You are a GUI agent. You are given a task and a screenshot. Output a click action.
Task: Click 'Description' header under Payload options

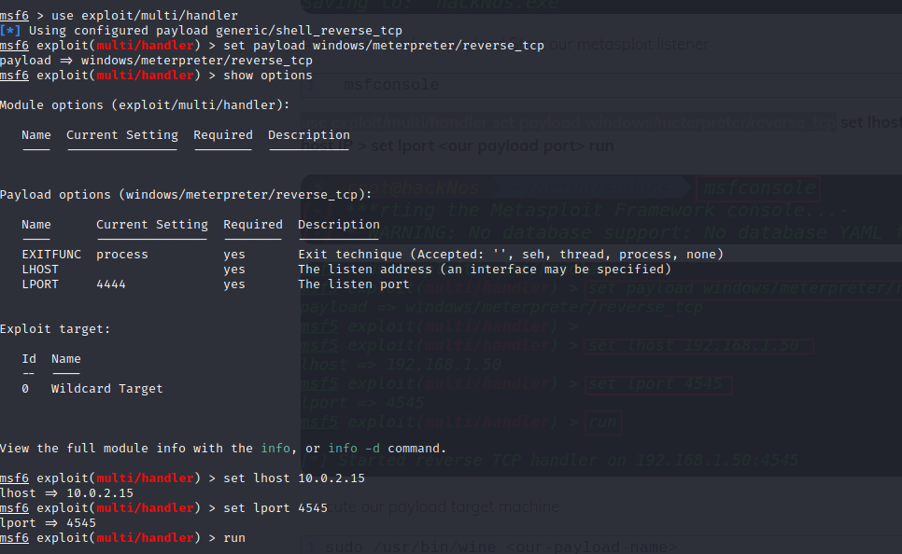click(339, 225)
